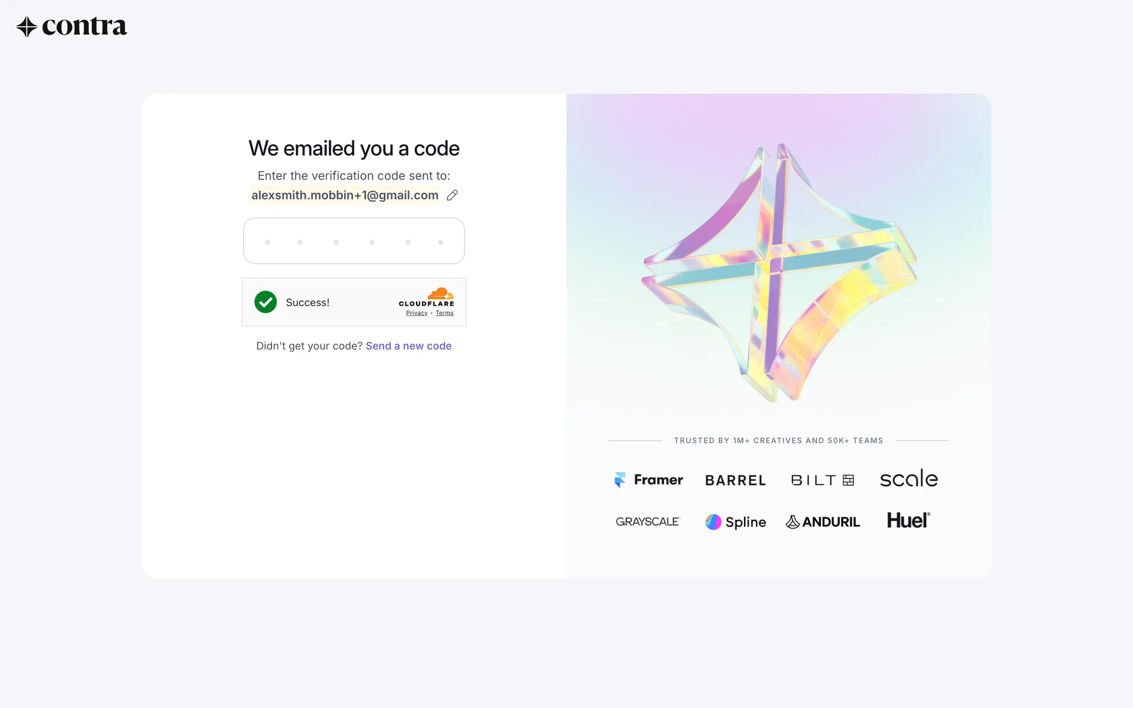The image size is (1133, 708).
Task: Click the Scale logo
Action: tap(908, 479)
